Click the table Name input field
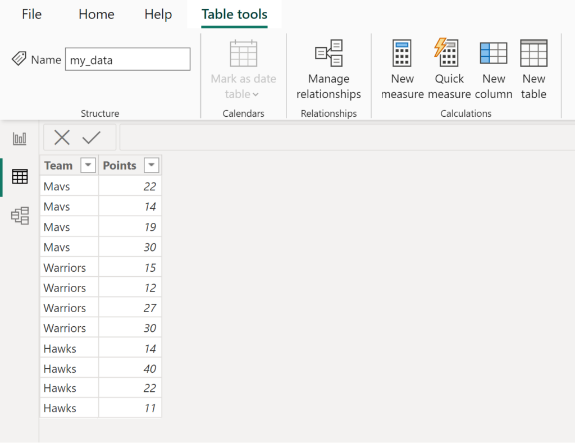The width and height of the screenshot is (575, 443). point(127,59)
